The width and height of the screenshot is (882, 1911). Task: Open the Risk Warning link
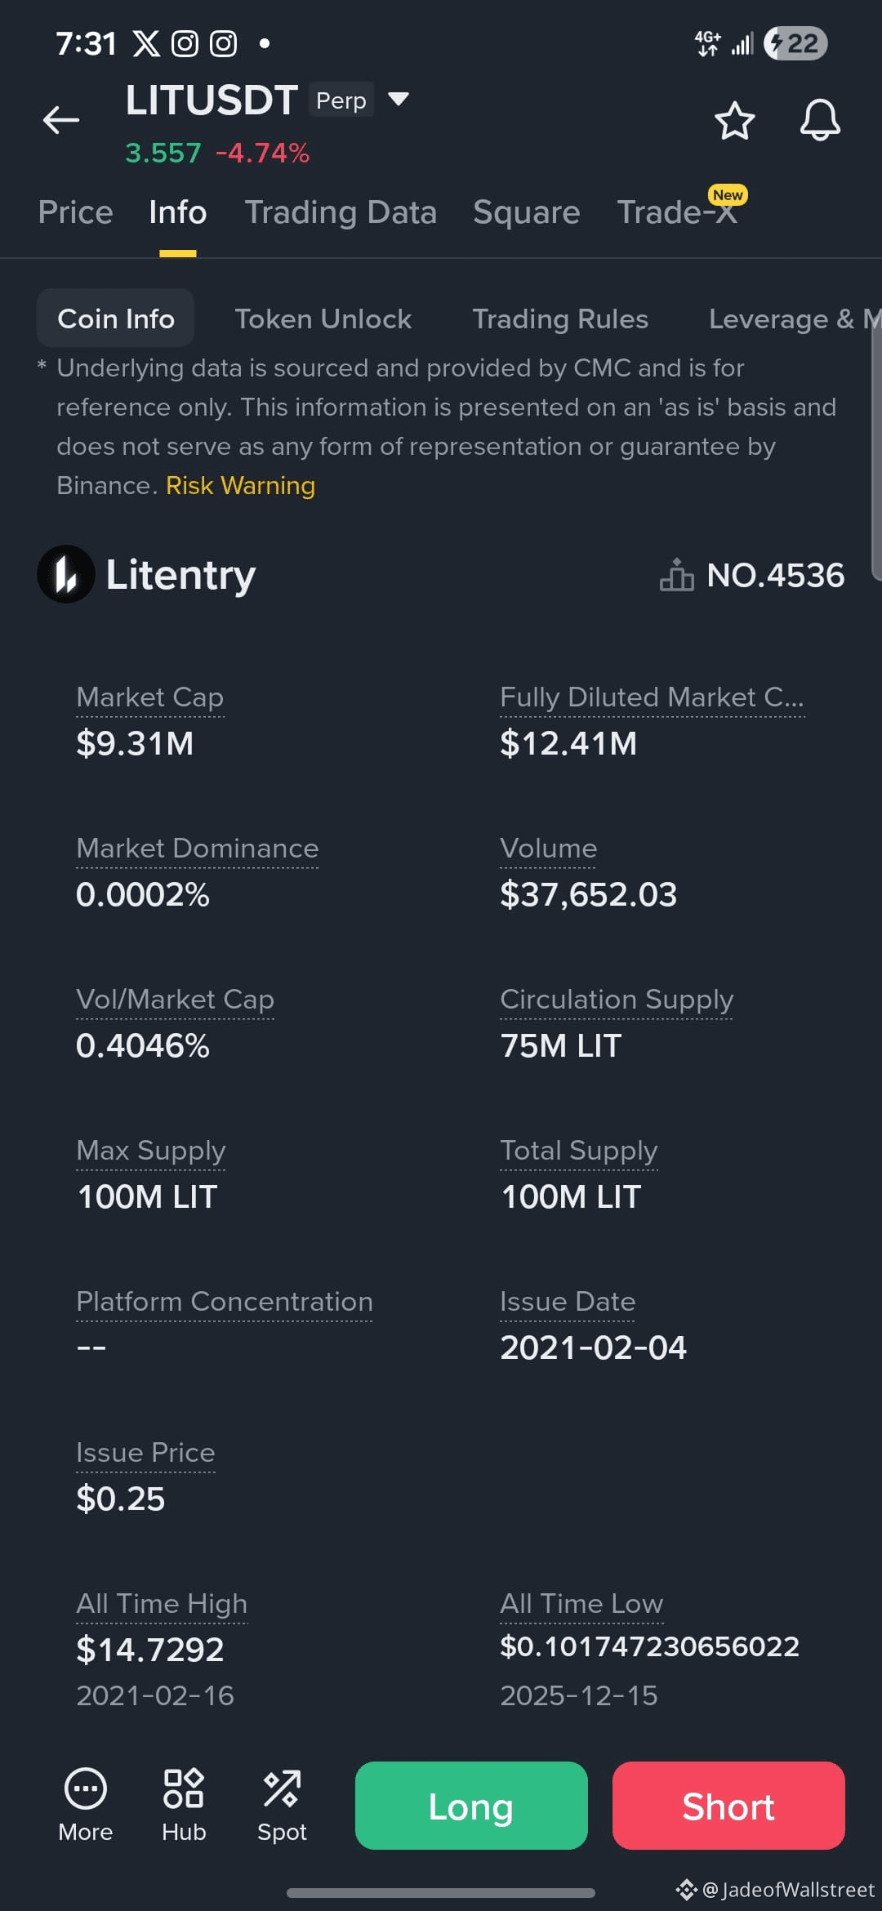click(240, 485)
